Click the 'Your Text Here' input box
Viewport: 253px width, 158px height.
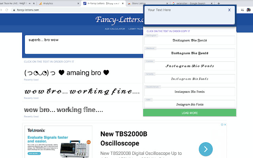click(x=190, y=15)
